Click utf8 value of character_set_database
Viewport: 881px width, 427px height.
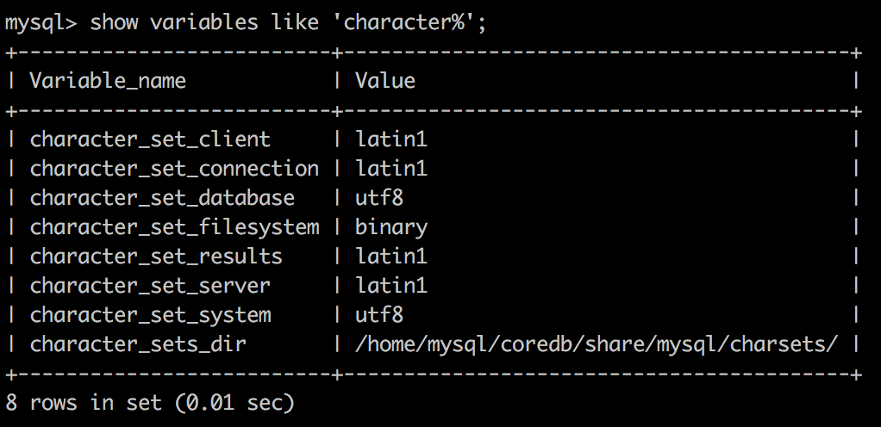pyautogui.click(x=379, y=198)
